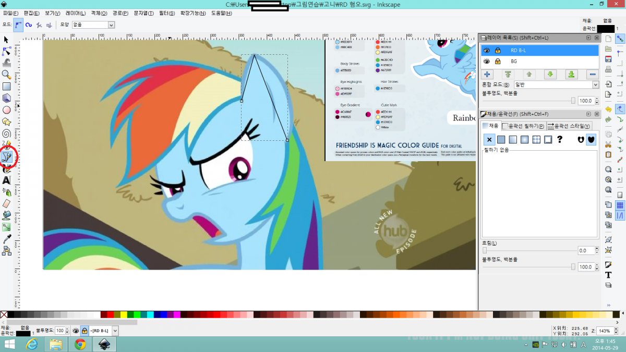Toggle status bar layer visibility eye
Screen dimensions: 626x352
pyautogui.click(x=76, y=331)
